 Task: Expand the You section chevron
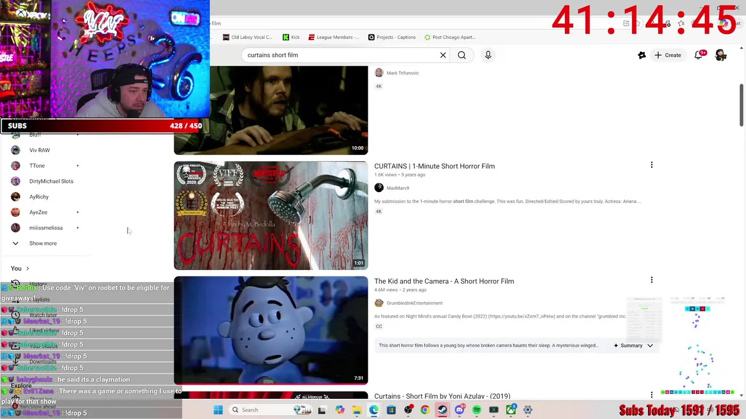click(27, 268)
